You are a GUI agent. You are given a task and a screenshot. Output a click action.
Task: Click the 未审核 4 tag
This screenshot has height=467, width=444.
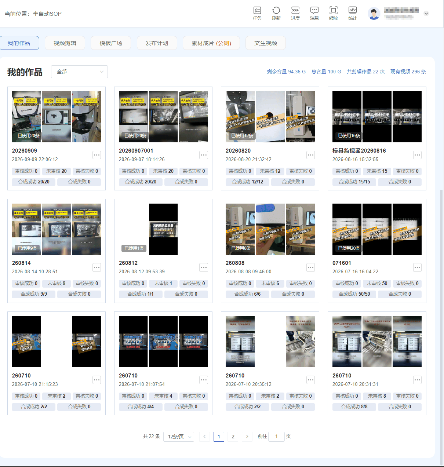(x=163, y=396)
